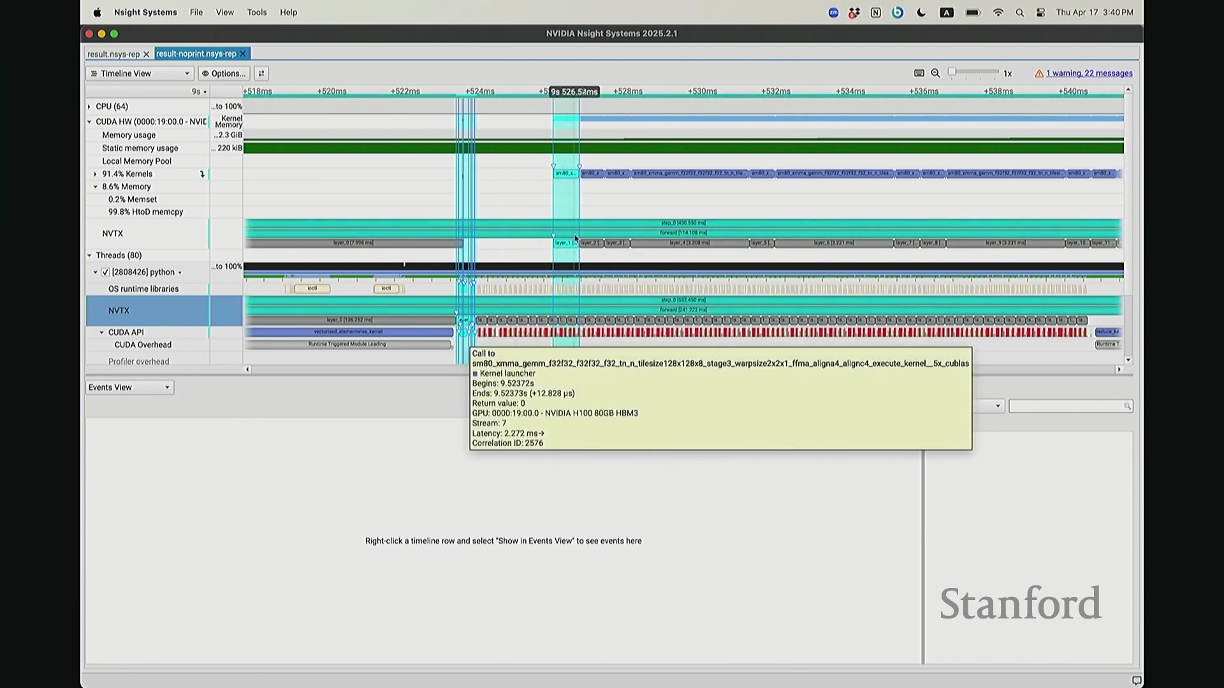Toggle the python thread checkbox
This screenshot has height=688, width=1224.
106,272
